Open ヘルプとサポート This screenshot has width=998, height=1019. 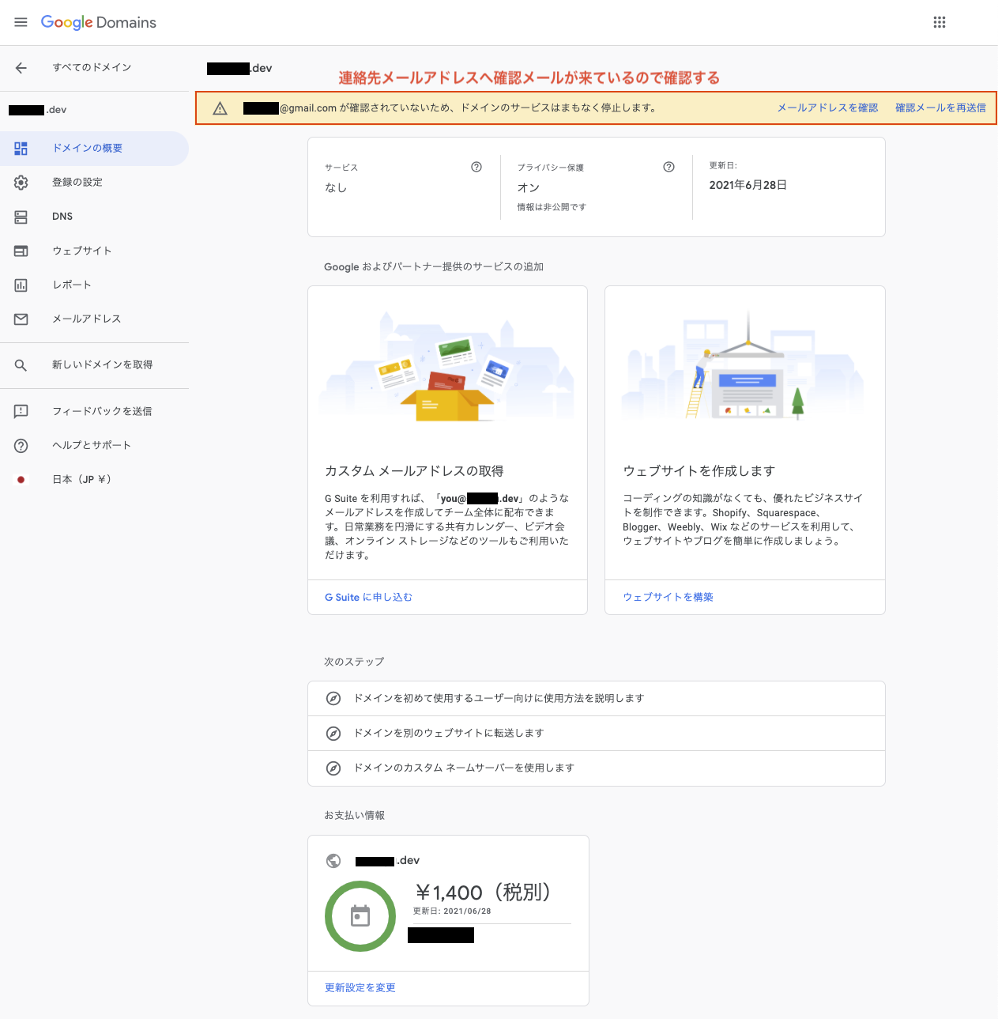coord(94,446)
